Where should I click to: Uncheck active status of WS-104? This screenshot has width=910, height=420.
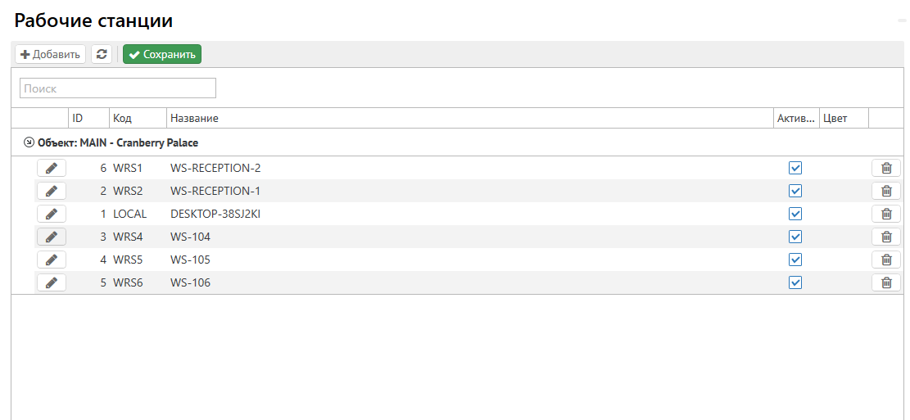click(795, 237)
